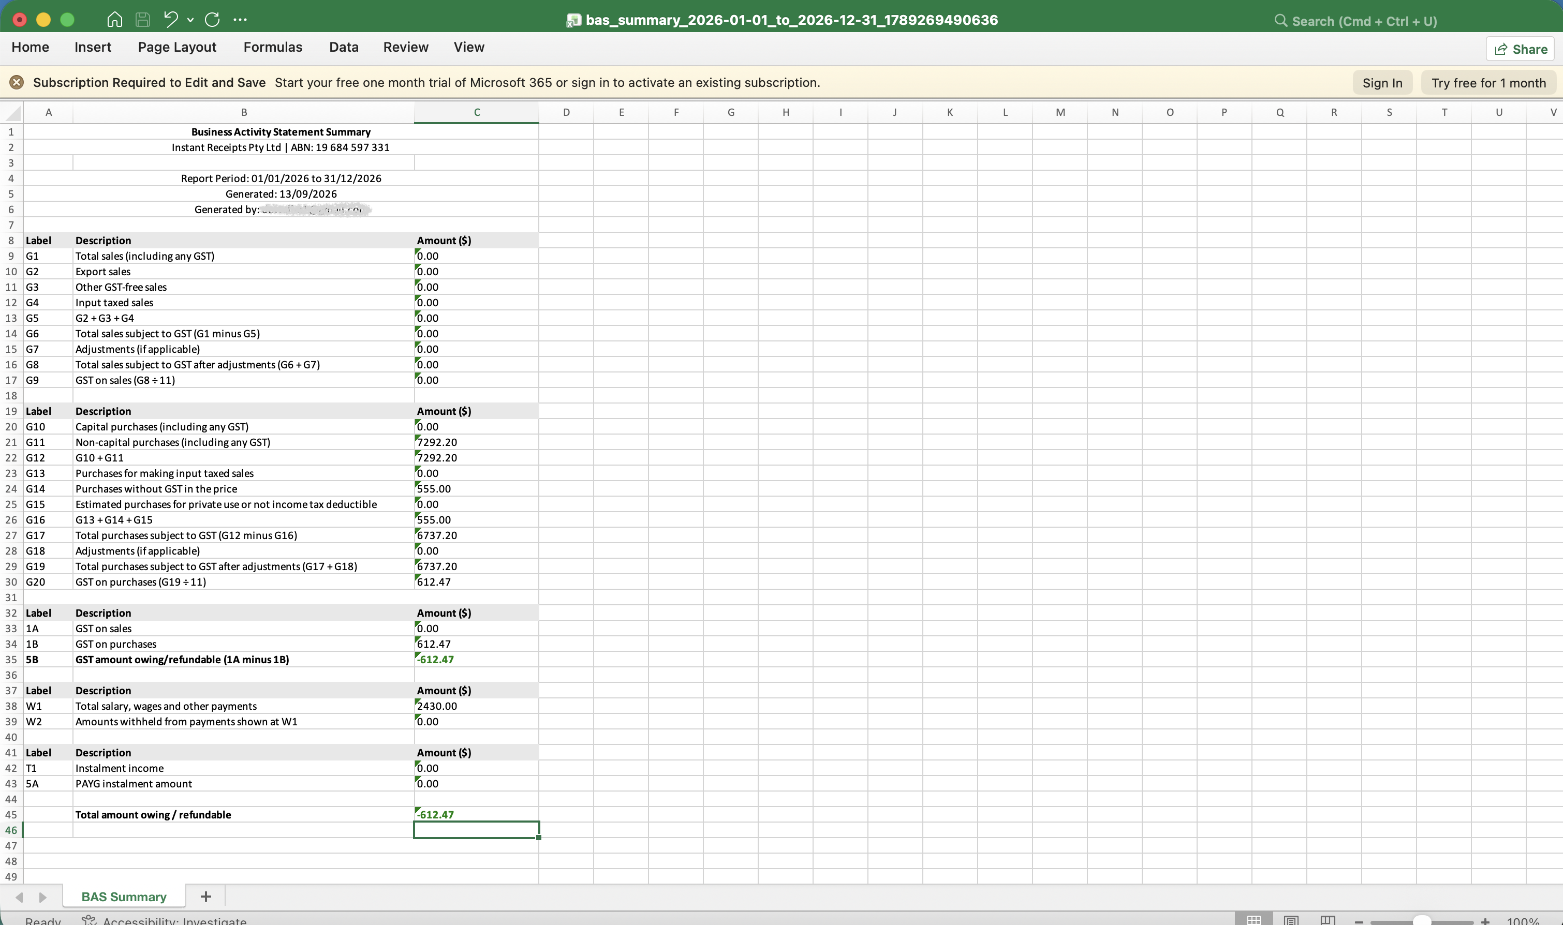Click the Export sales description cell
This screenshot has height=925, width=1563.
(x=244, y=272)
